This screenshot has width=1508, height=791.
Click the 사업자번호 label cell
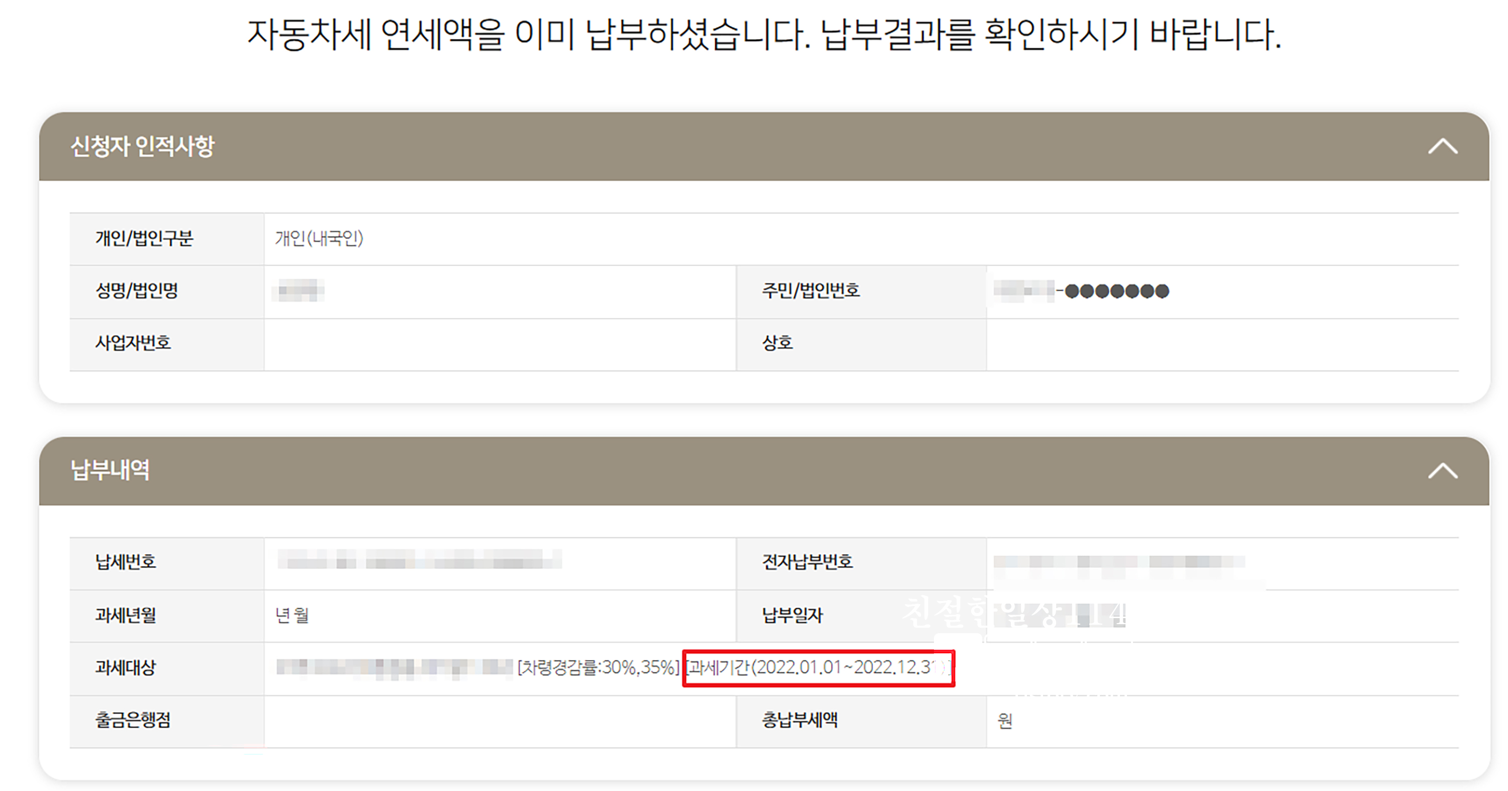tap(133, 343)
